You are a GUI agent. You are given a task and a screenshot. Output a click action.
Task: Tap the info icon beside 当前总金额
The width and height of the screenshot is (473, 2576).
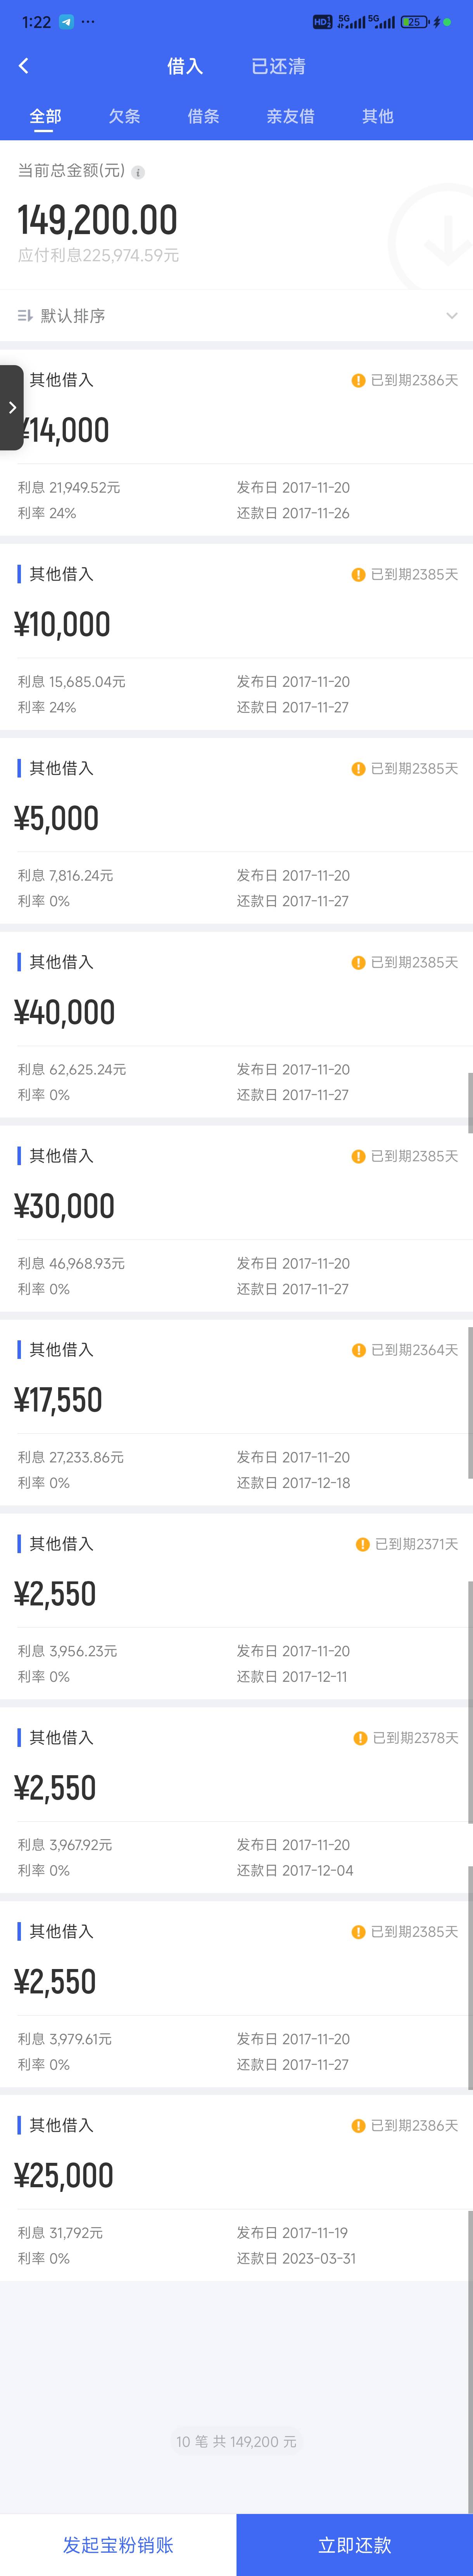[138, 172]
